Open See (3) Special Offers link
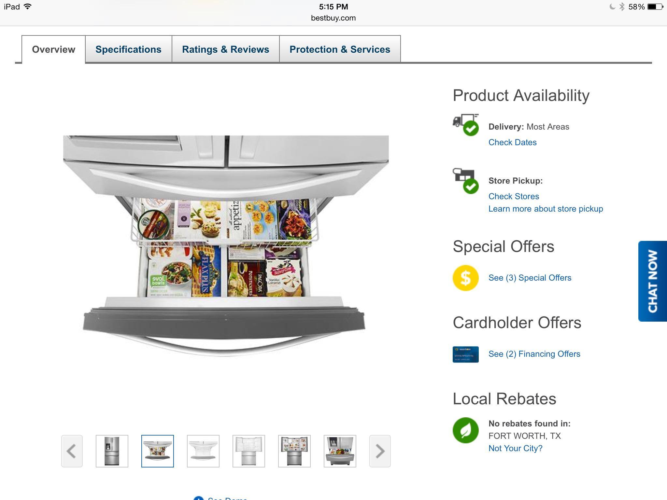 tap(530, 278)
